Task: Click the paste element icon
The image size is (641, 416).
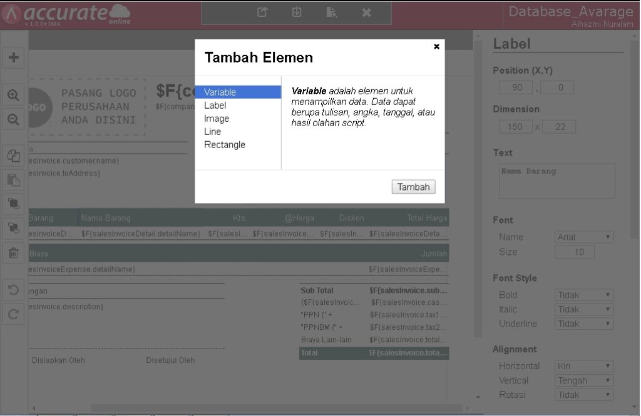Action: point(13,180)
